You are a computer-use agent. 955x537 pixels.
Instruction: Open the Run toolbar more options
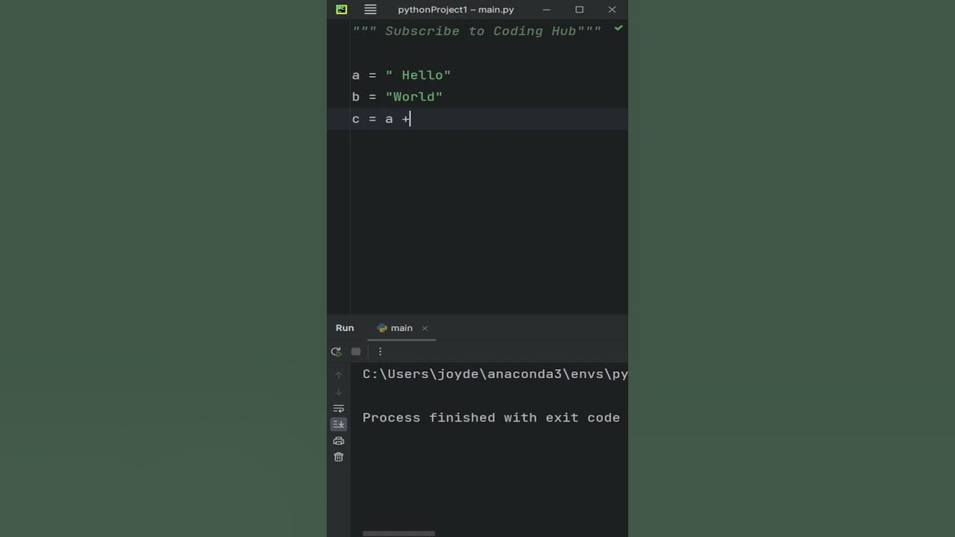[x=380, y=351]
